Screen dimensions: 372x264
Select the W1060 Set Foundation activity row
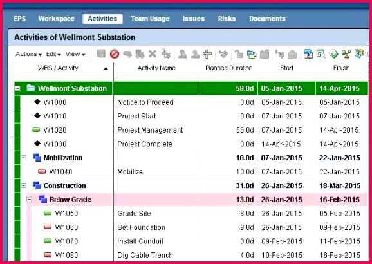point(191,227)
